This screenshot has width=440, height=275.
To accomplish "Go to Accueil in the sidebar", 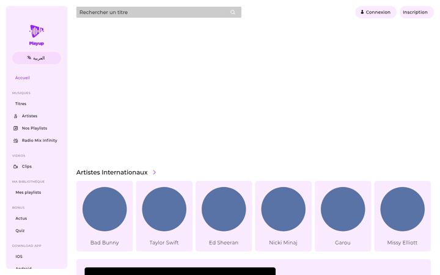I will [x=23, y=78].
